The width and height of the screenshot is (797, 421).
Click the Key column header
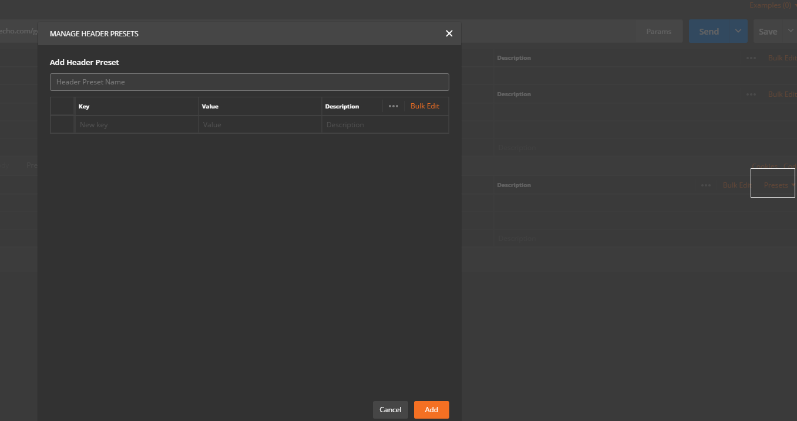click(x=84, y=107)
